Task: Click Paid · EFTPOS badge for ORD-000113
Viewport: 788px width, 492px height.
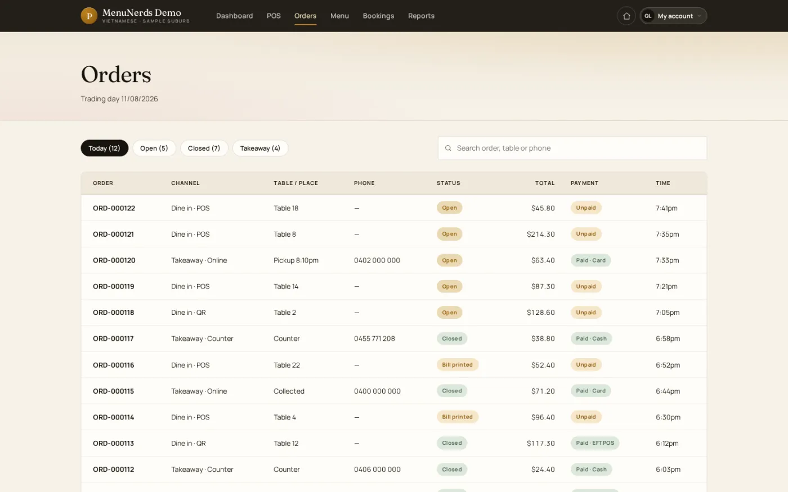Action: (595, 443)
